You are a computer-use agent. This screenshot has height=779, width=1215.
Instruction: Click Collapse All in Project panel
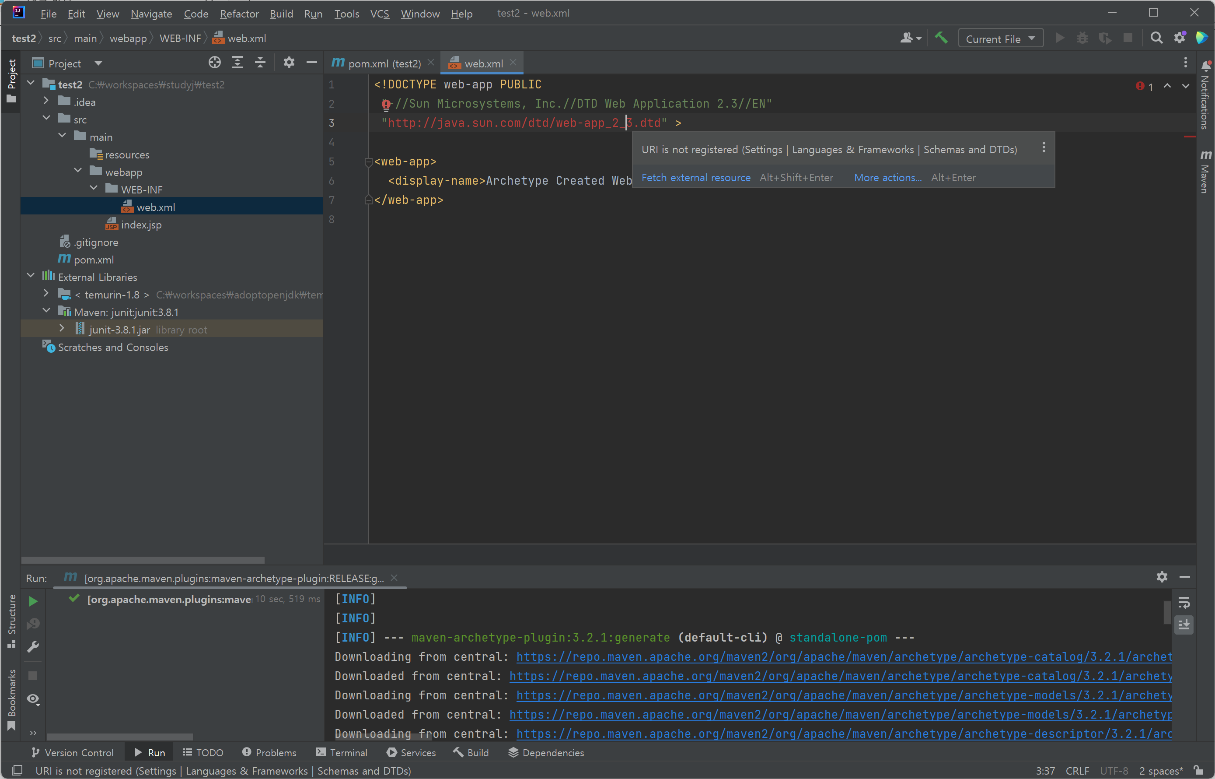260,63
